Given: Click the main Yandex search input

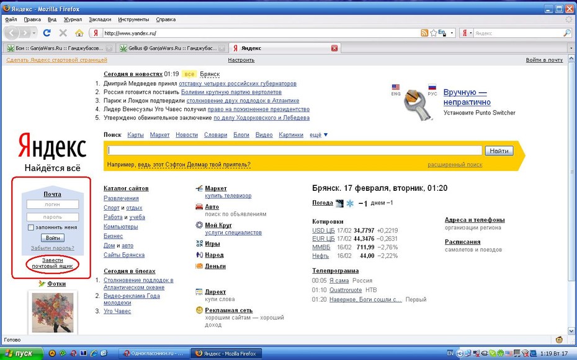Looking at the screenshot, I should 295,151.
